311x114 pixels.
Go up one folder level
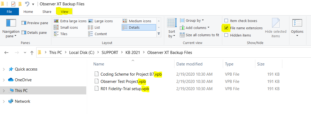tap(32, 53)
